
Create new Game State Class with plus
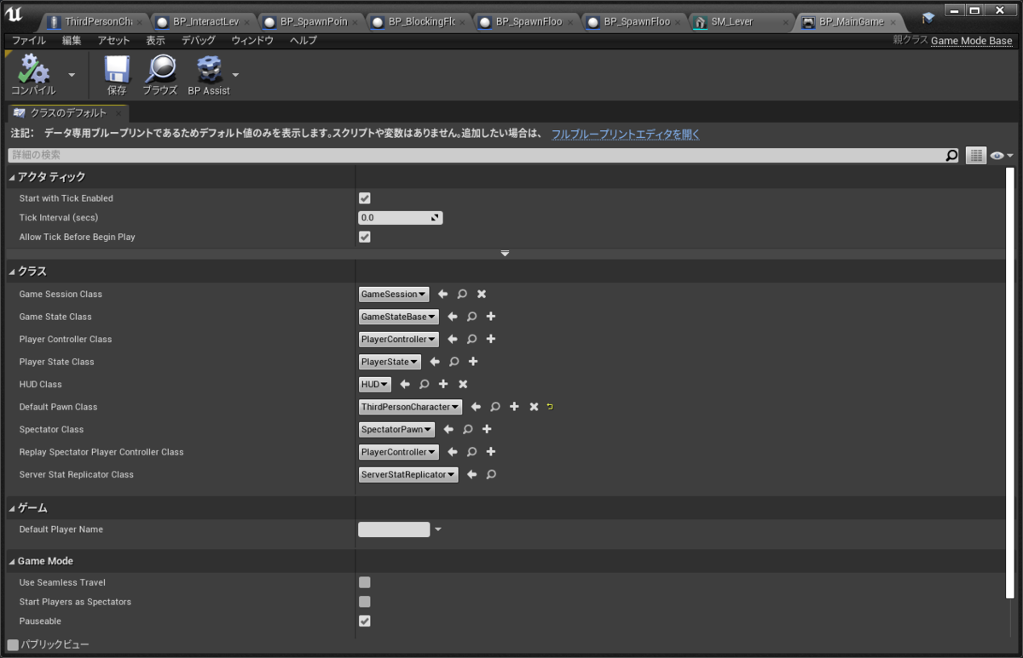point(491,317)
